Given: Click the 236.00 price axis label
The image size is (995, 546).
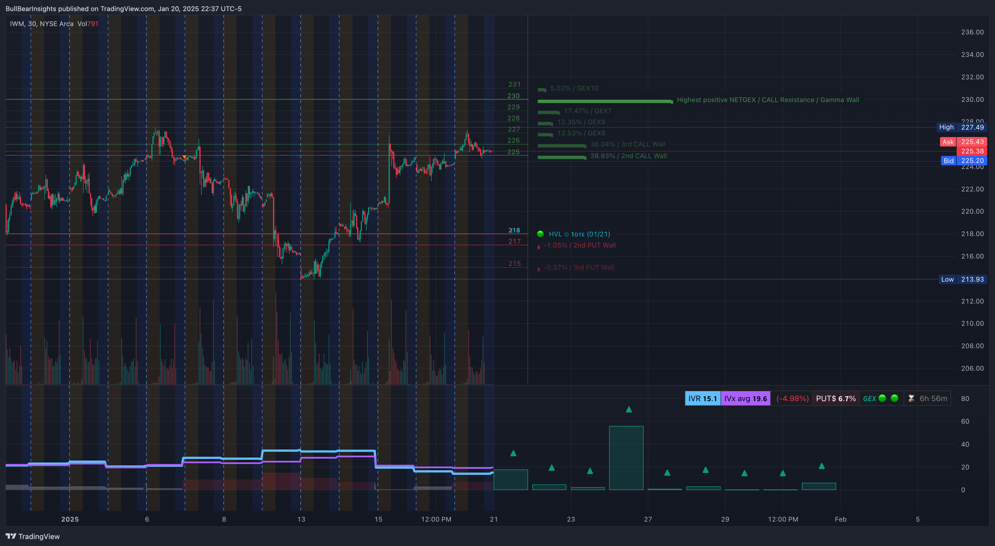Looking at the screenshot, I should (x=972, y=32).
